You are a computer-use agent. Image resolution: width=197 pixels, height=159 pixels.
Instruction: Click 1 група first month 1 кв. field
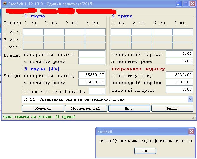coord(33,32)
